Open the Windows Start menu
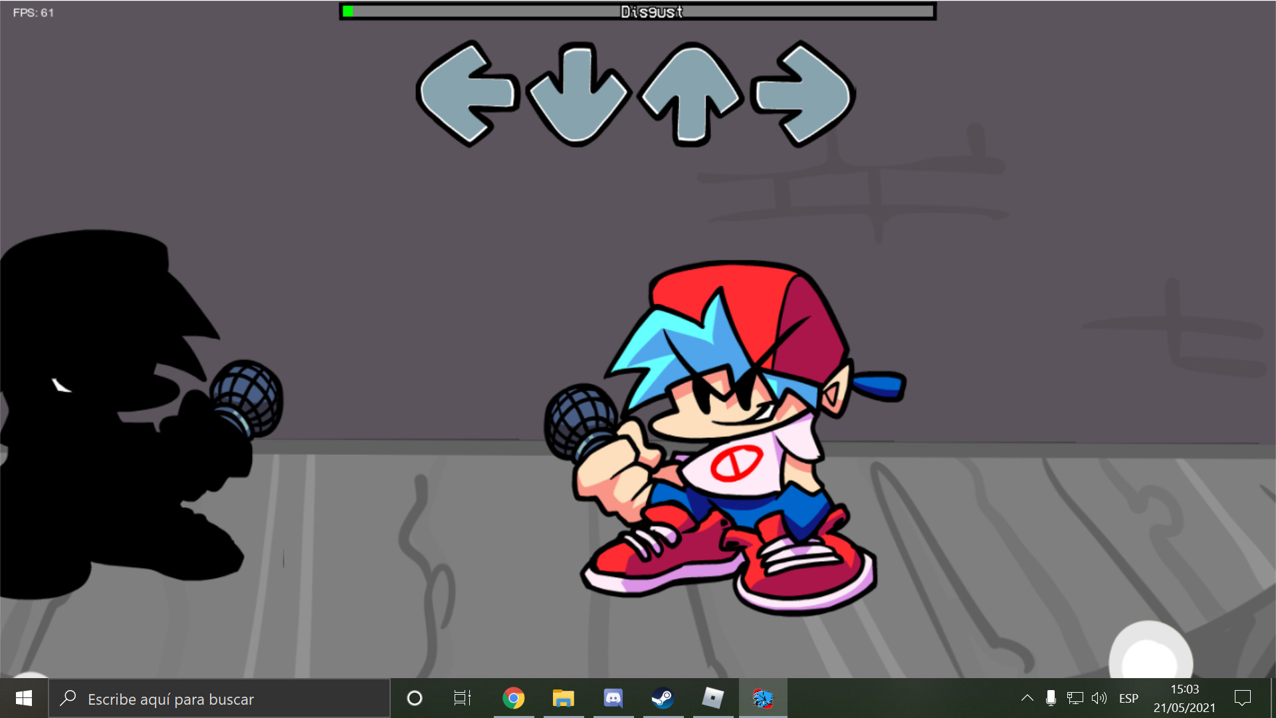 click(24, 698)
